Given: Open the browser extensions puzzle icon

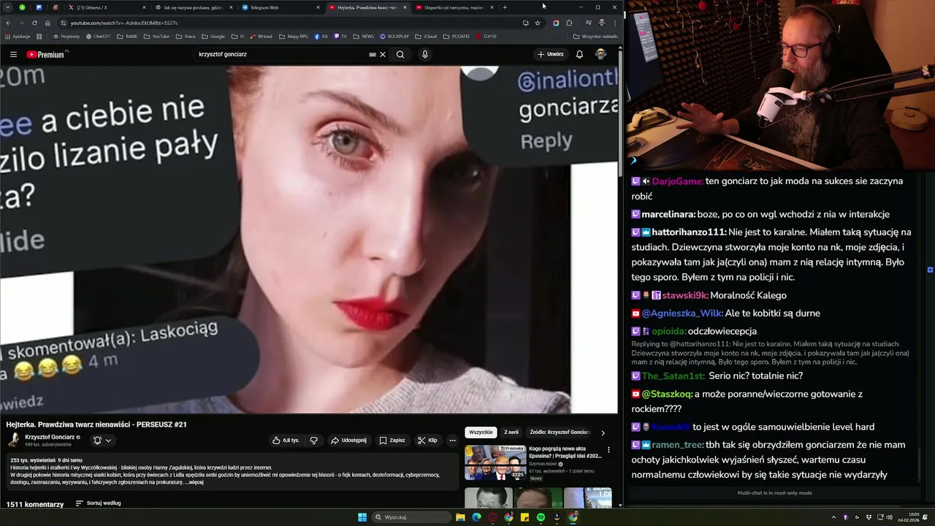Looking at the screenshot, I should [570, 23].
